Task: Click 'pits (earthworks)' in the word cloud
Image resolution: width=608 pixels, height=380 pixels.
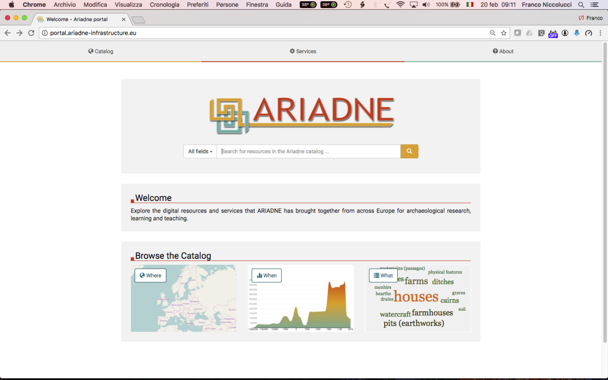Action: pyautogui.click(x=414, y=323)
